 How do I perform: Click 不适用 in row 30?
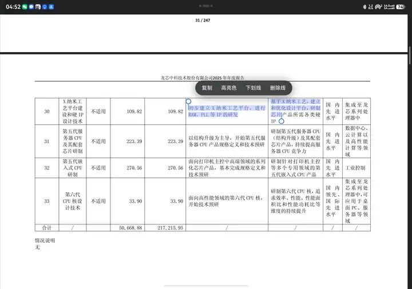point(98,112)
